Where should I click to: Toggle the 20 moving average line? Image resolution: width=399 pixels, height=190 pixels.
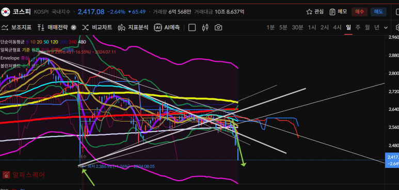coord(39,42)
